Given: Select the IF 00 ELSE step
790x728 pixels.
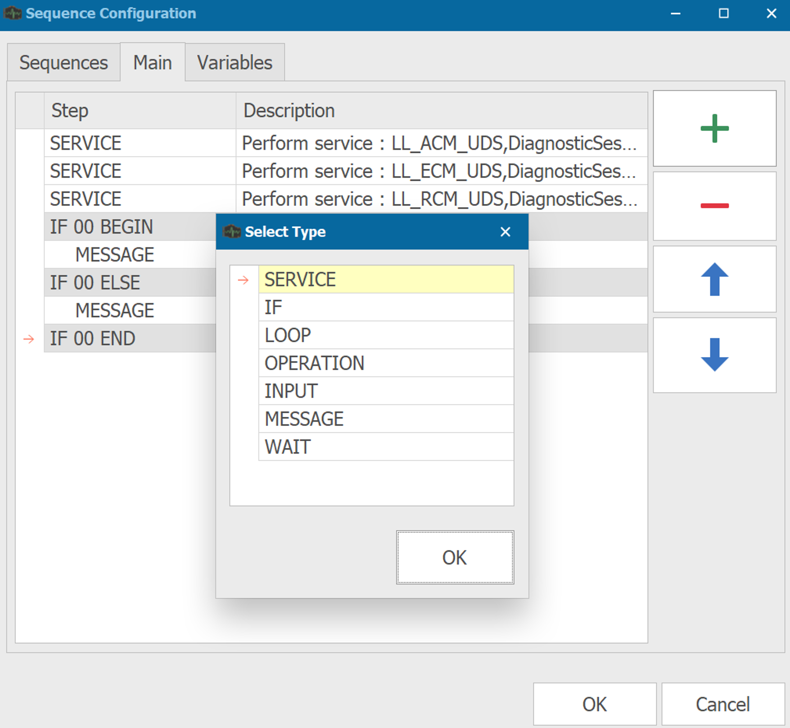Looking at the screenshot, I should click(130, 283).
